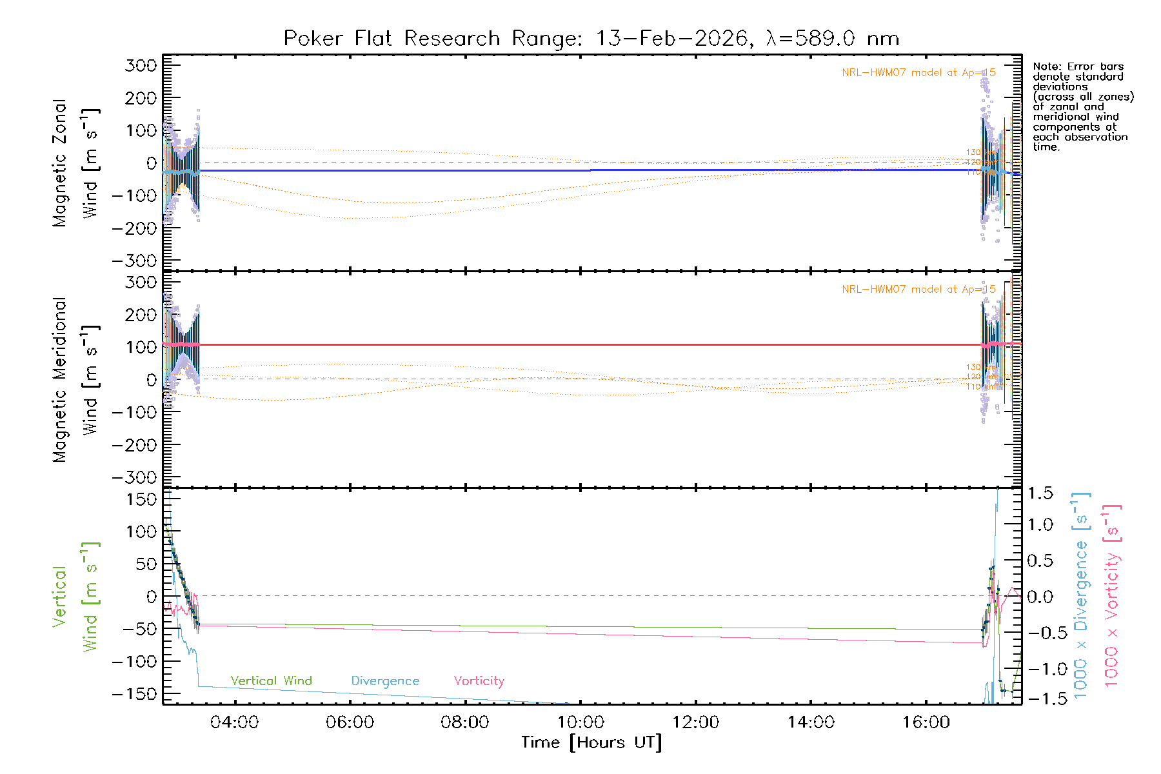Click the red meridional wind line at 10:00
1161x774 pixels.
[x=580, y=345]
